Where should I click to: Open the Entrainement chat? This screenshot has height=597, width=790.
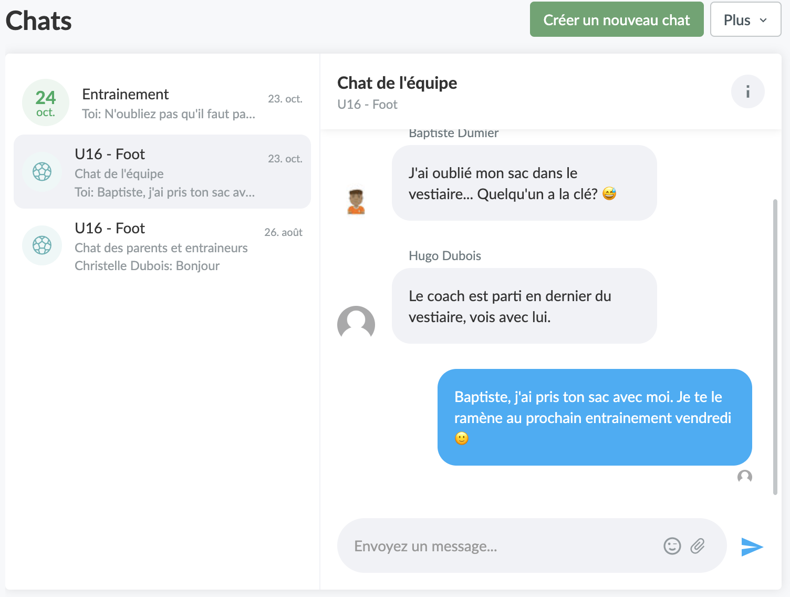[x=162, y=103]
